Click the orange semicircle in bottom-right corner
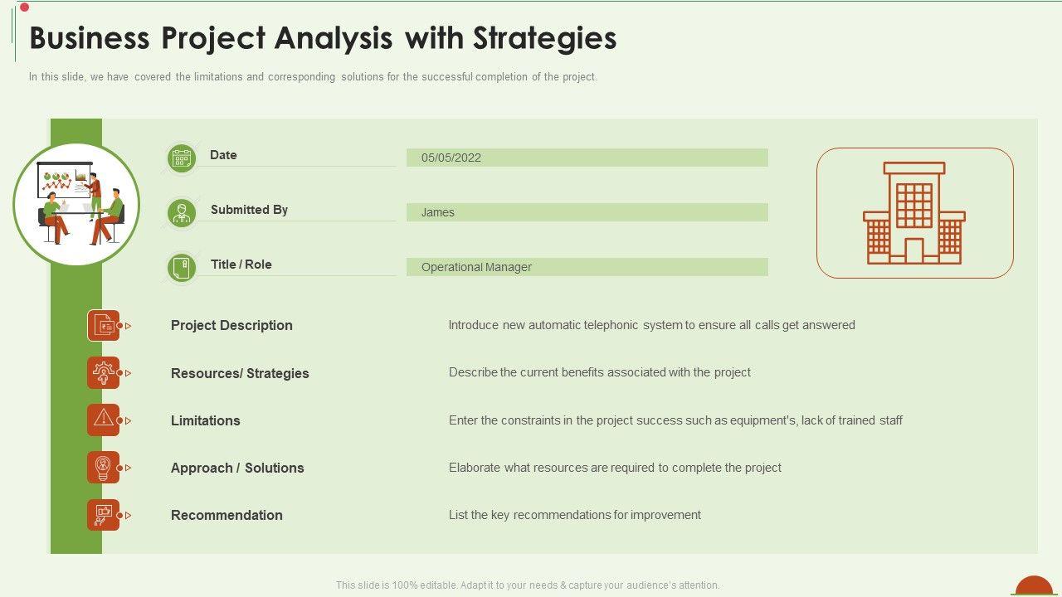Viewport: 1062px width, 597px height. [x=1034, y=586]
